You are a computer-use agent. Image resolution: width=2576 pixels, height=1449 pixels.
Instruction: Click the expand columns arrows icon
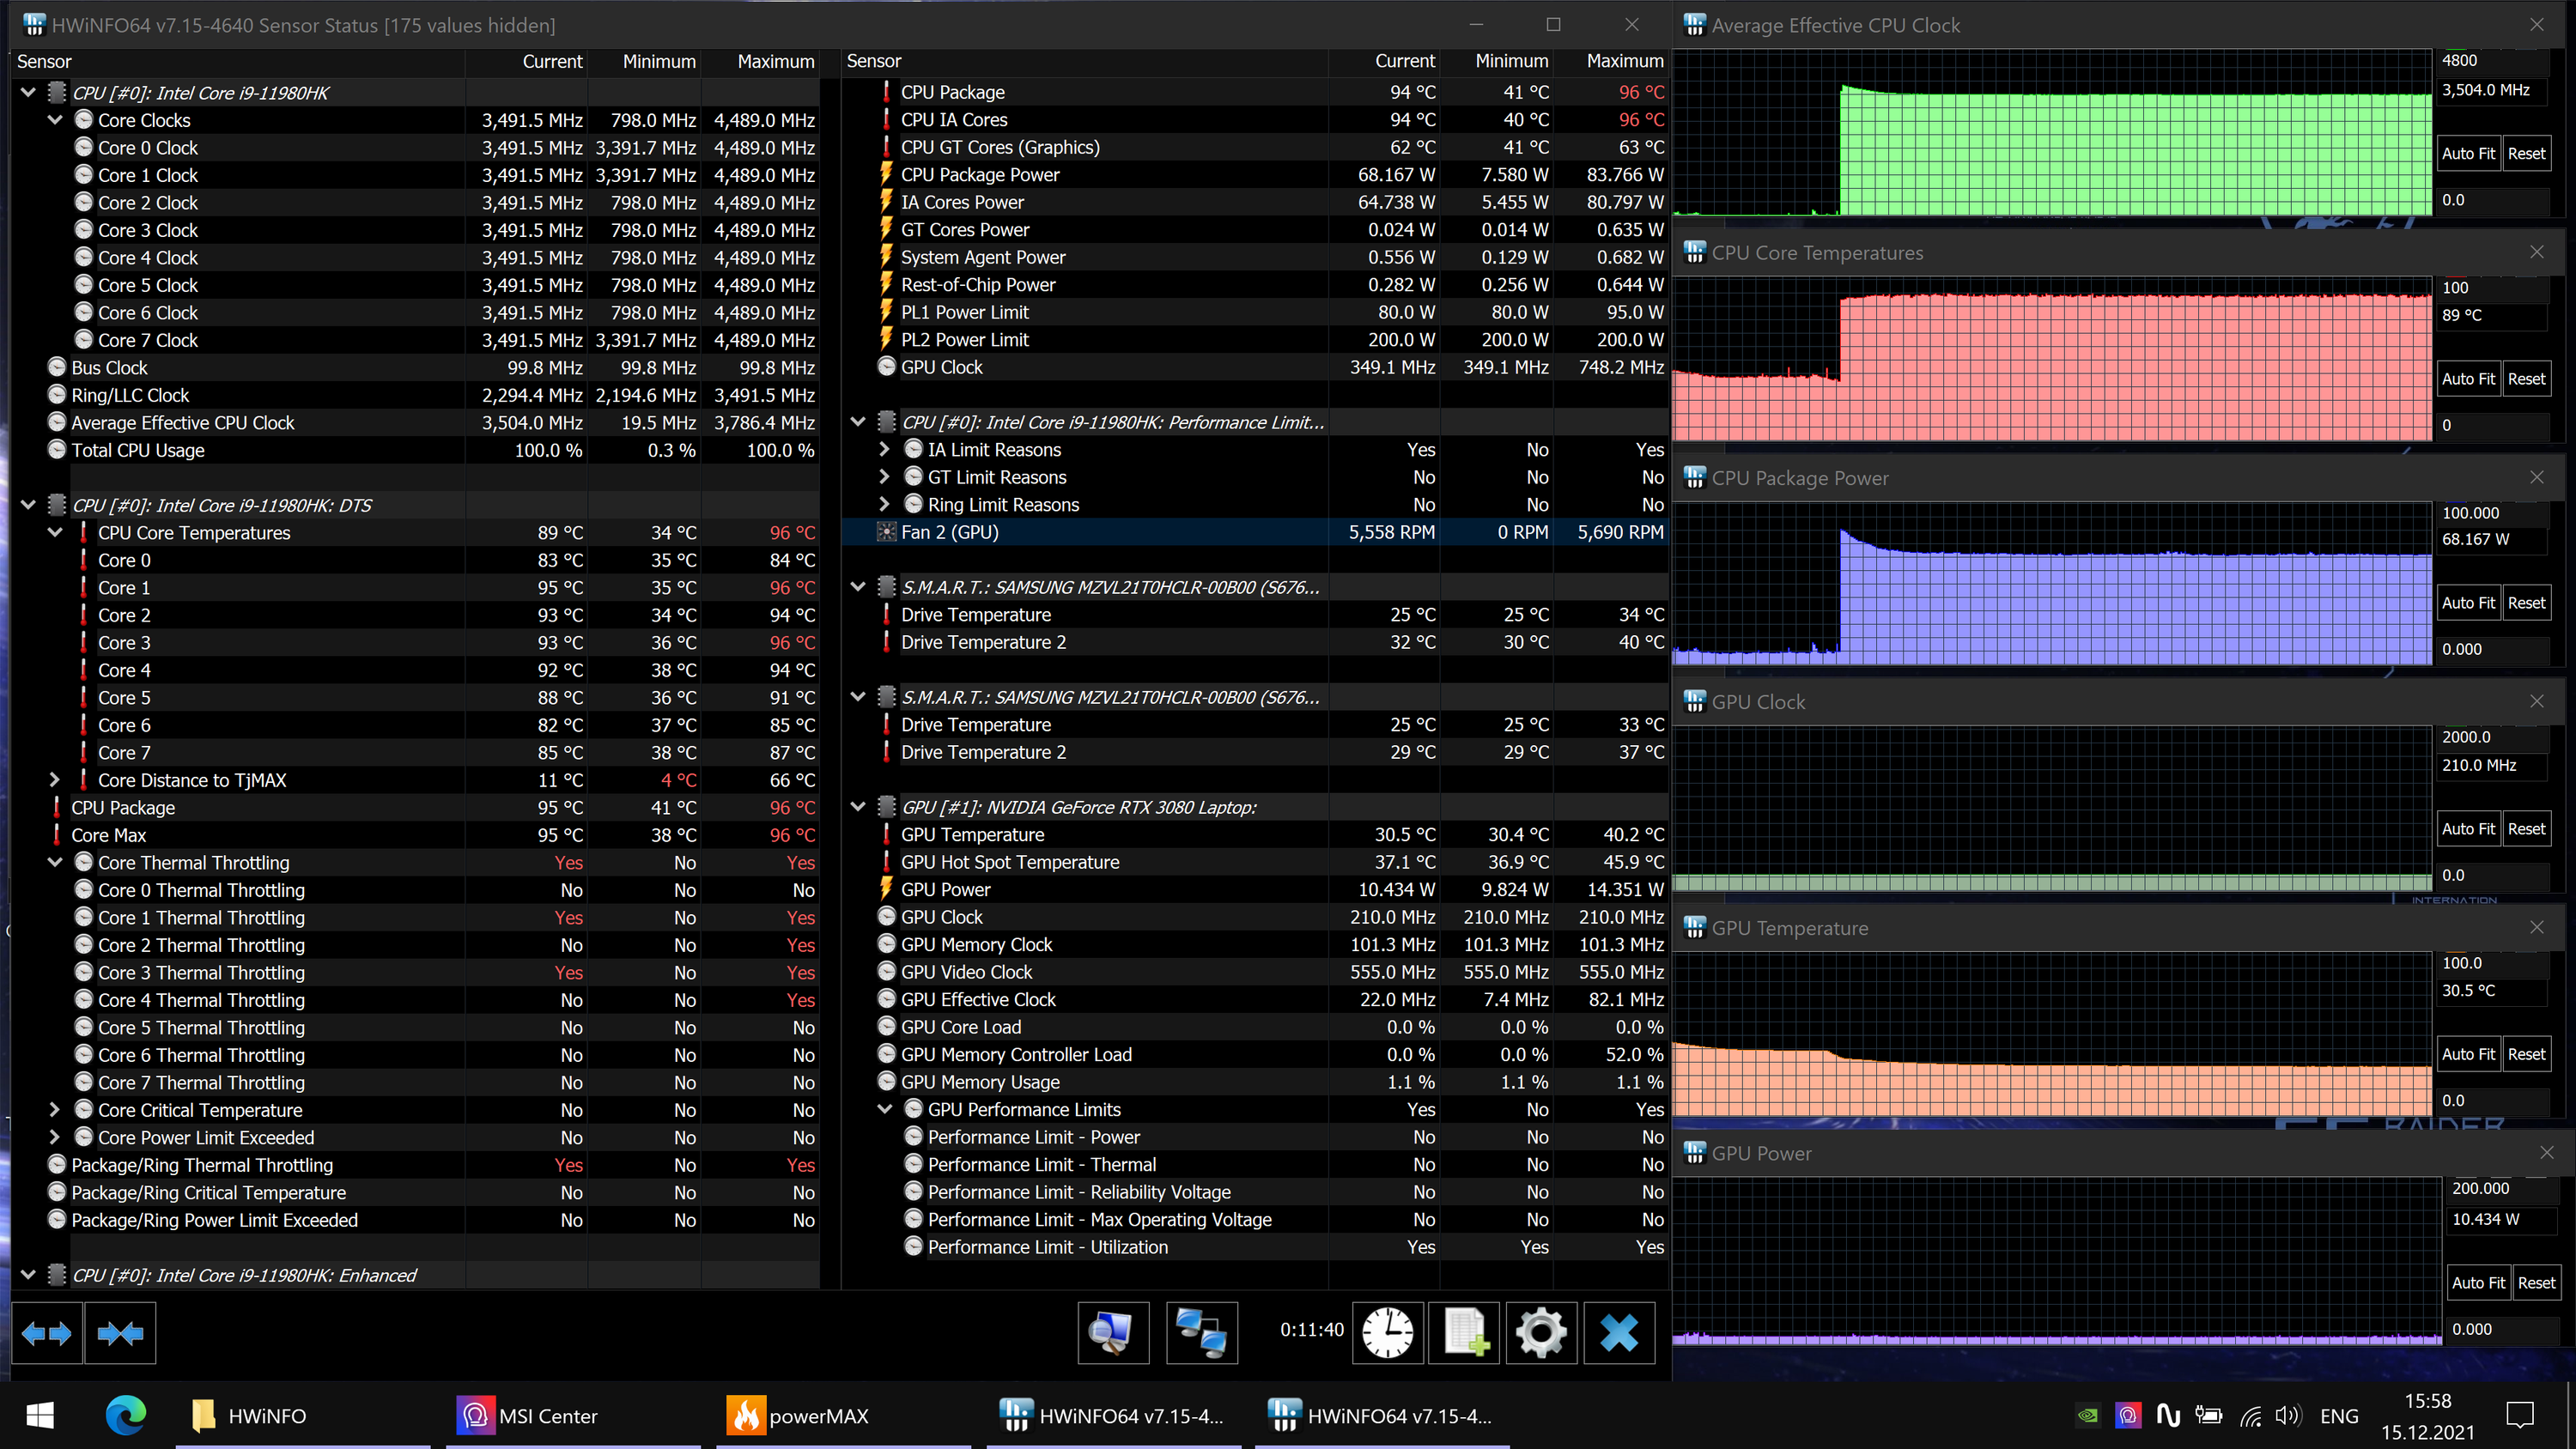click(46, 1333)
